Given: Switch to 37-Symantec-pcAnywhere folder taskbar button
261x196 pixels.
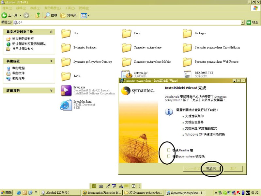Looking at the screenshot, I should coord(144,192).
